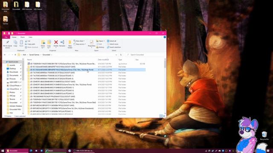Collapse the ribbon with the chevron
This screenshot has height=153, width=273.
coord(162,37)
